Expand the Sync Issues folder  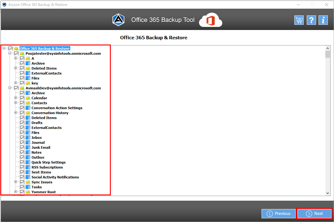[x=15, y=181]
